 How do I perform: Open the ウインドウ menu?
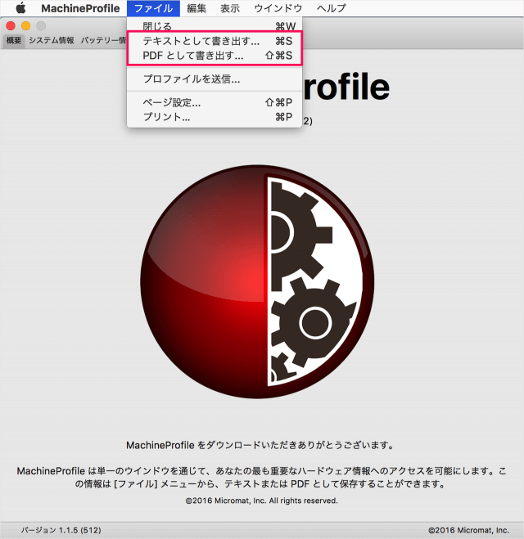[x=278, y=8]
